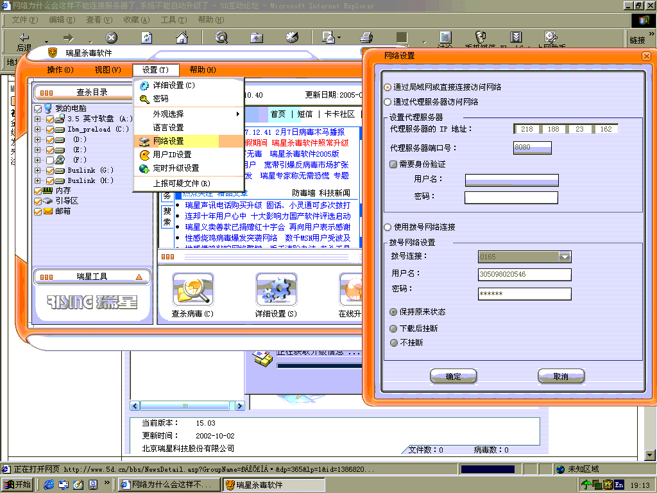
Task: Expand the Ibm_preload (C:) node
Action: (38, 130)
